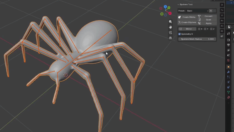
Task: Click the Create BSphere button
Action: [x=187, y=23]
